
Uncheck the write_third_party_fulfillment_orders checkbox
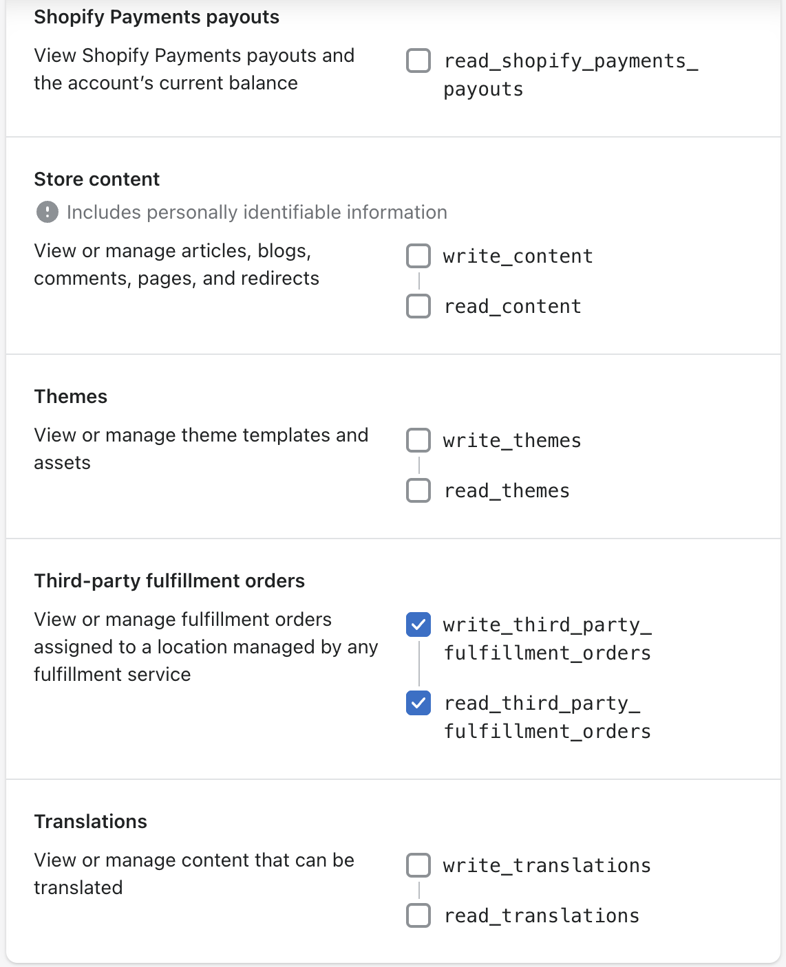click(418, 624)
